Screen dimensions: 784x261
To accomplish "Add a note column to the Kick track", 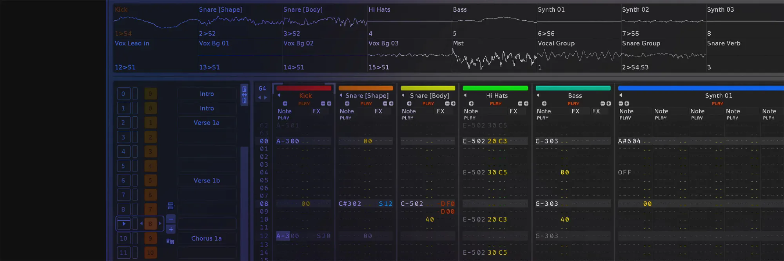I will click(x=285, y=103).
